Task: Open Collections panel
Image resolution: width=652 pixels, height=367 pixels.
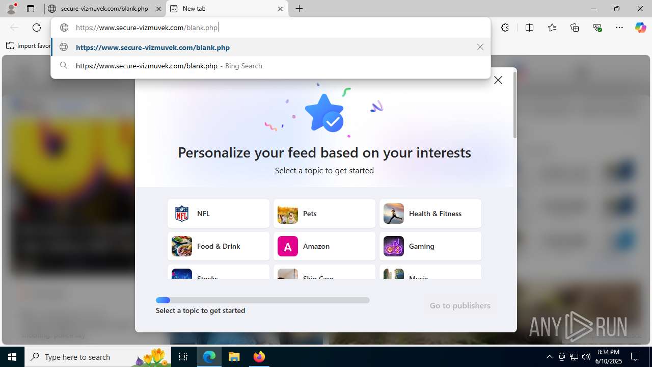Action: pos(575,28)
